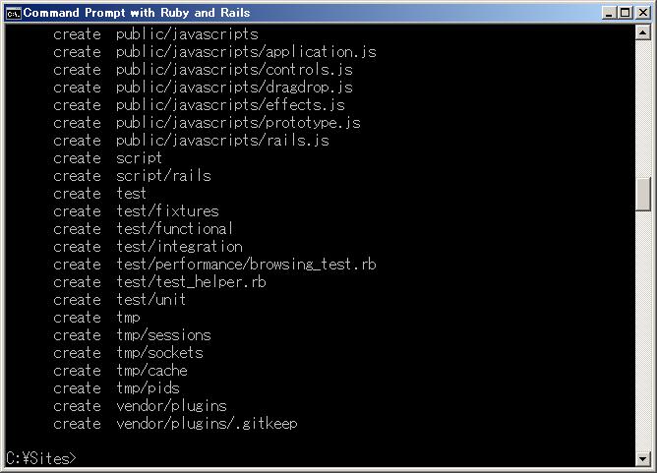657x473 pixels.
Task: Click the public/javascripts/prototype.js output line
Action: coord(207,122)
